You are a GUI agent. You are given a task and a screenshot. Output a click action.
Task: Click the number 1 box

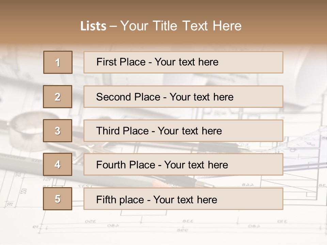pos(58,62)
